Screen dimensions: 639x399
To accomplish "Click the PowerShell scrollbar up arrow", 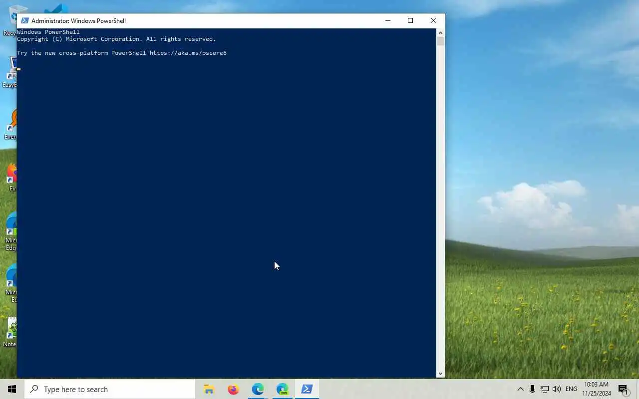I will click(x=440, y=33).
